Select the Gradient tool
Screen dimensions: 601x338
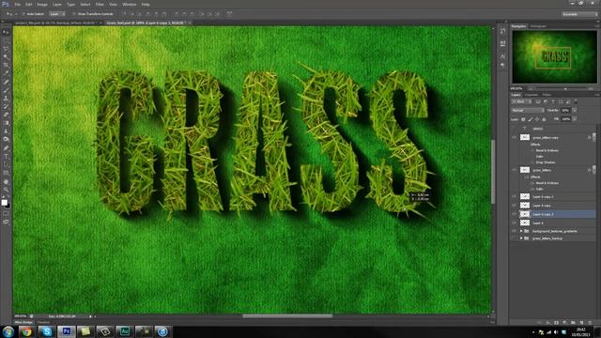tap(6, 123)
